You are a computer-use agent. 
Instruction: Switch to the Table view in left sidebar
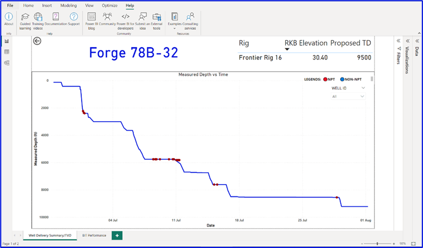tap(7, 52)
